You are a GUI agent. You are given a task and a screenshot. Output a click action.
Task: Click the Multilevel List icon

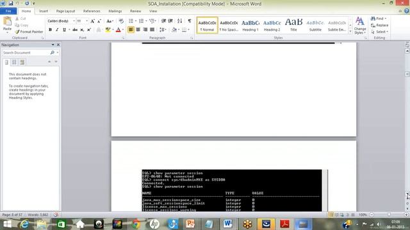(x=152, y=21)
